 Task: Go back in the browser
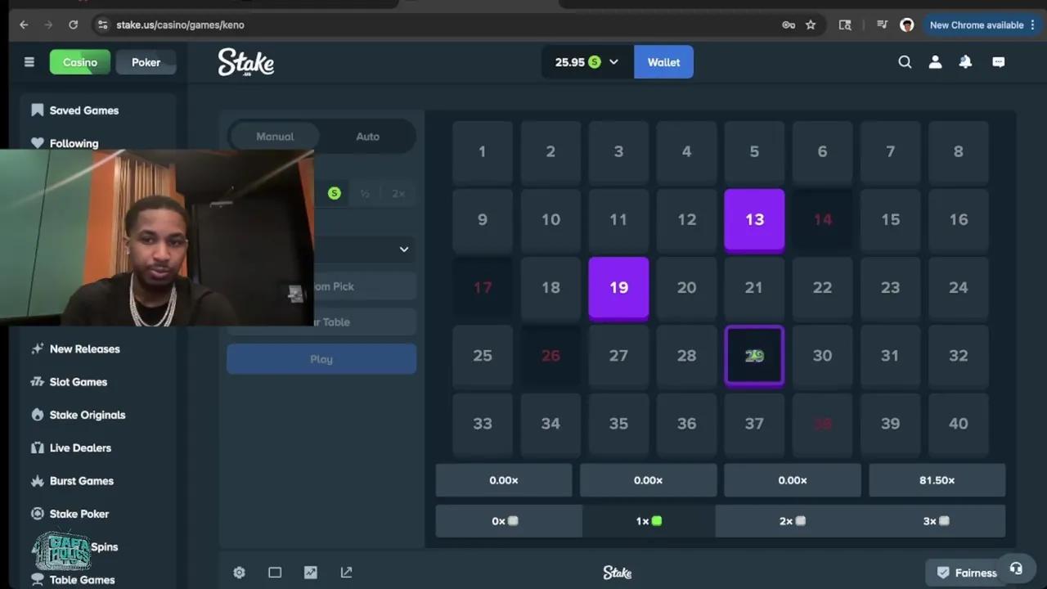pos(24,25)
